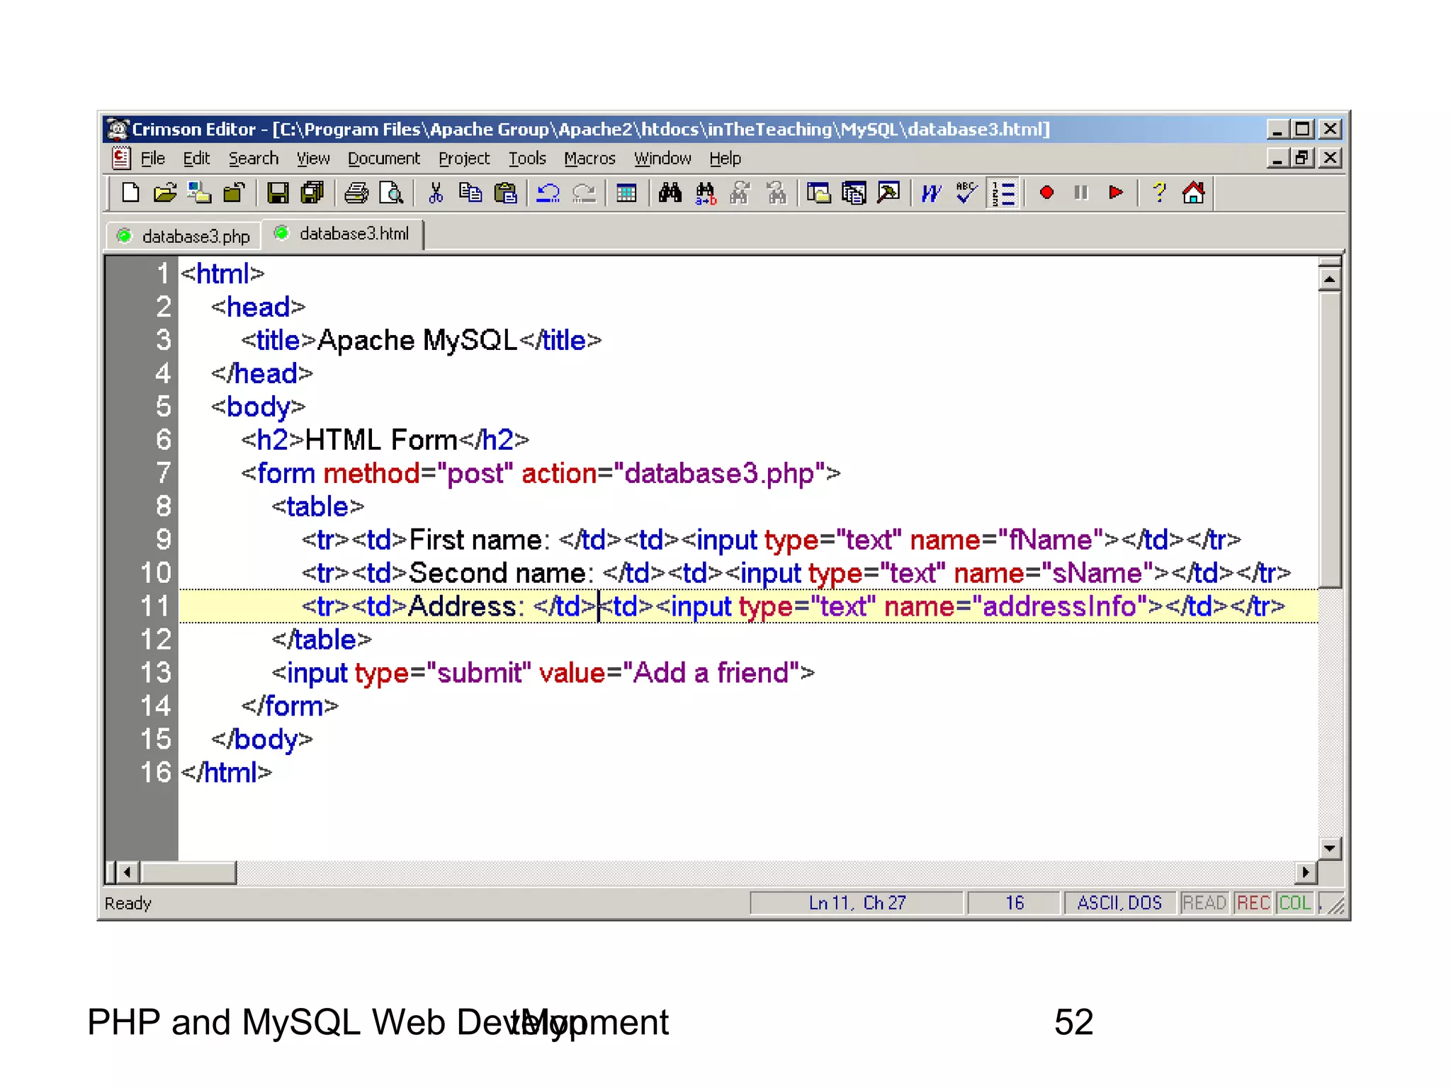This screenshot has width=1451, height=1088.
Task: Click the 'Ln 11, Ch 27' status field
Action: coord(857,903)
